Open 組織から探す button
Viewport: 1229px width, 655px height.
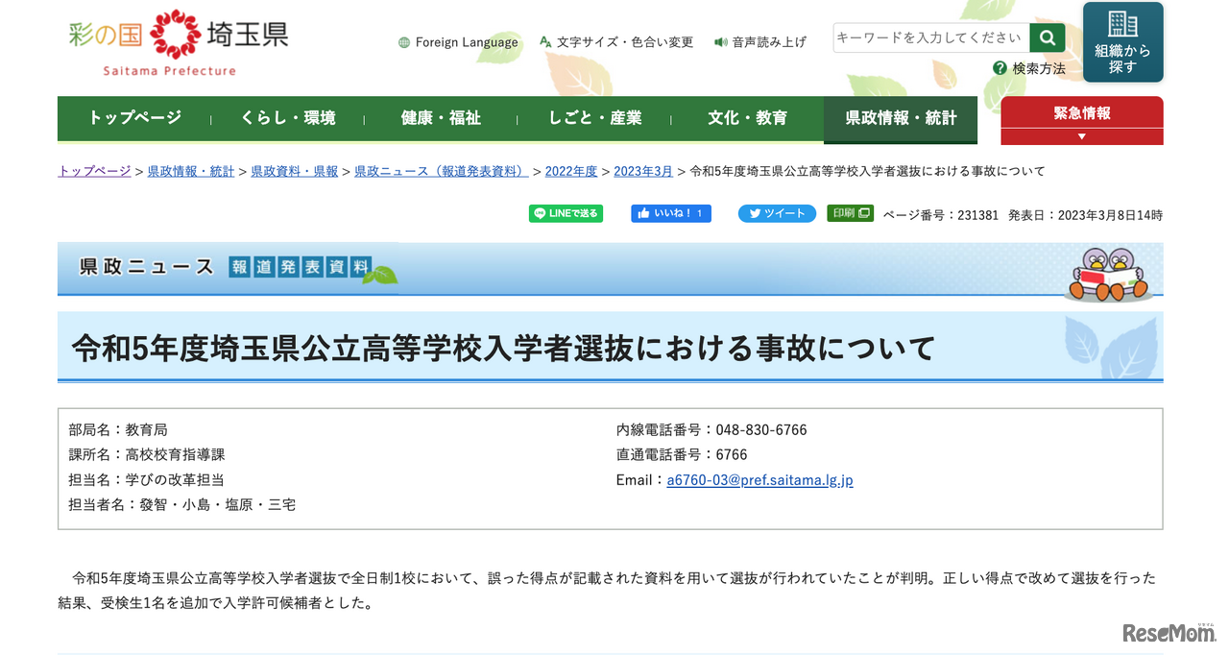[x=1122, y=42]
